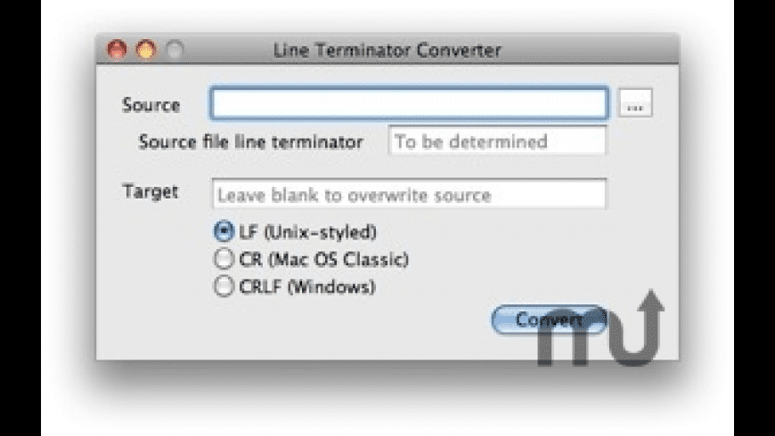The height and width of the screenshot is (436, 775).
Task: Pick the CRLF (Windows) radio button
Action: point(223,287)
